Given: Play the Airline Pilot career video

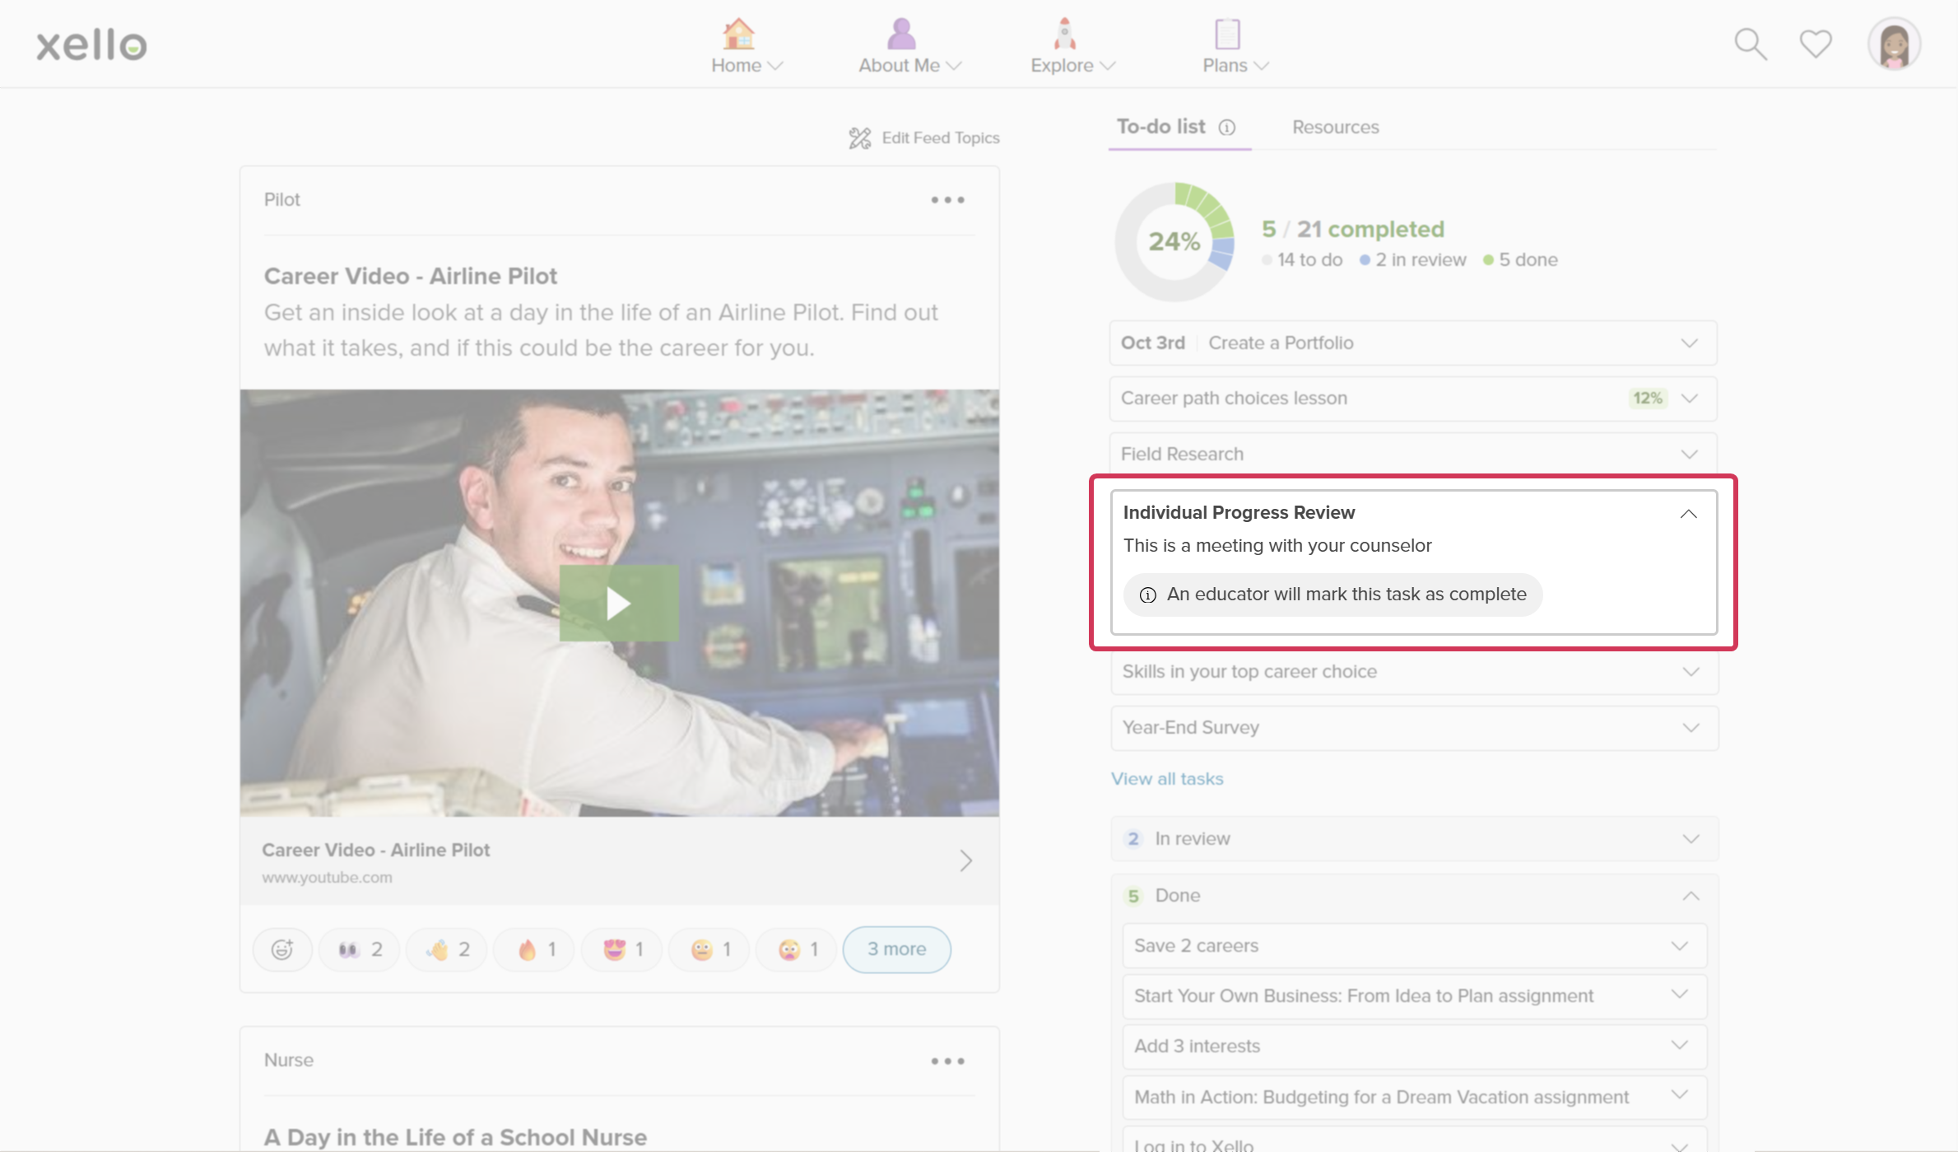Looking at the screenshot, I should [619, 604].
